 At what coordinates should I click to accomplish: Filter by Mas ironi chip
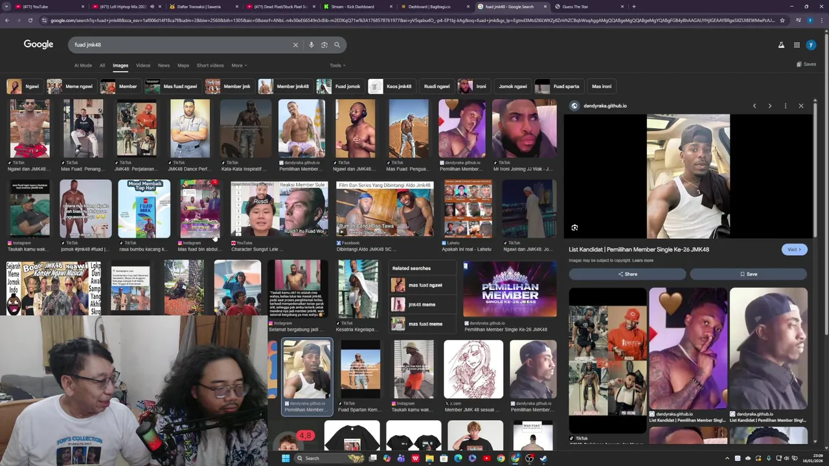(x=602, y=86)
